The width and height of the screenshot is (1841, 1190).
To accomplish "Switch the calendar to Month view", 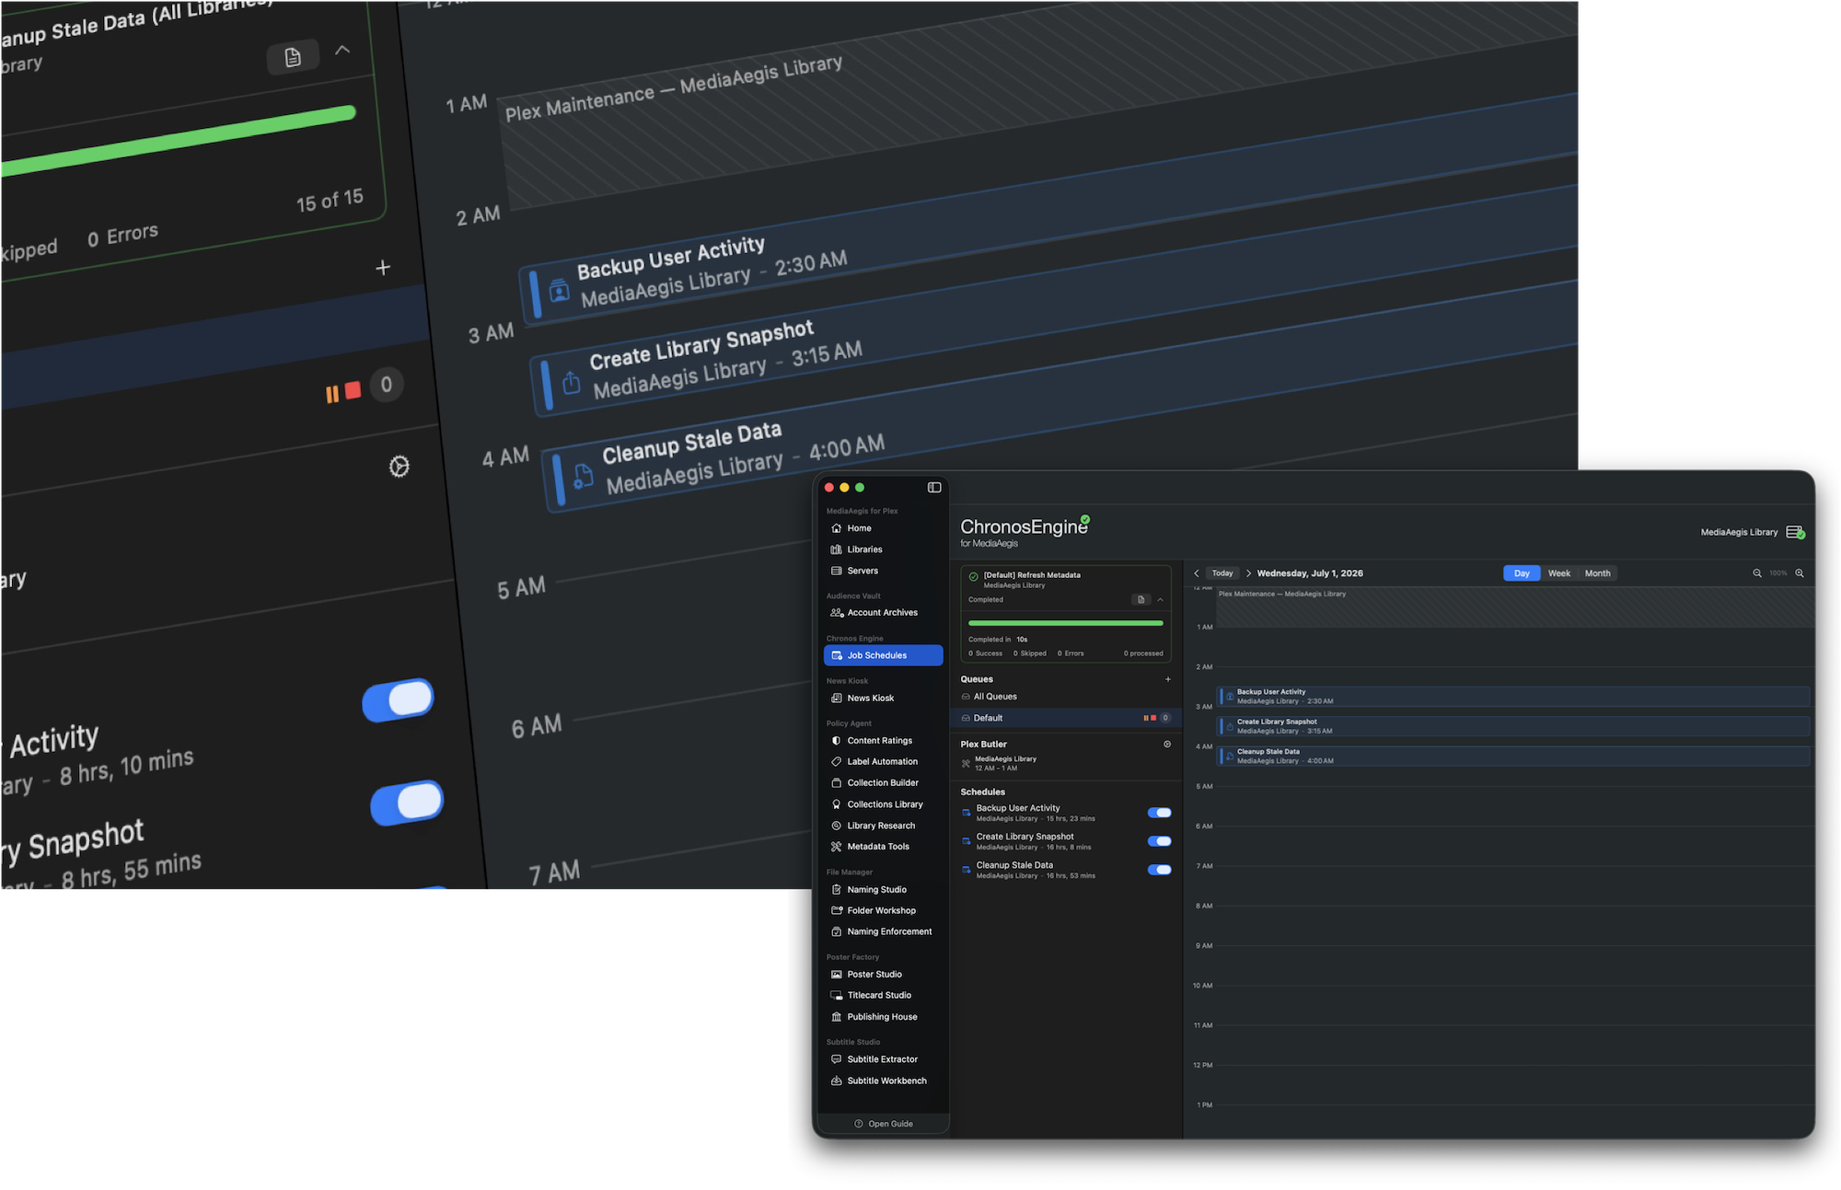I will [1597, 573].
